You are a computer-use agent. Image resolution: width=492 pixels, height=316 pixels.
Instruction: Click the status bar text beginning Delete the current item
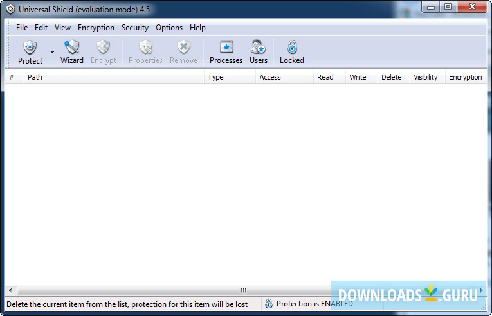[x=127, y=304]
